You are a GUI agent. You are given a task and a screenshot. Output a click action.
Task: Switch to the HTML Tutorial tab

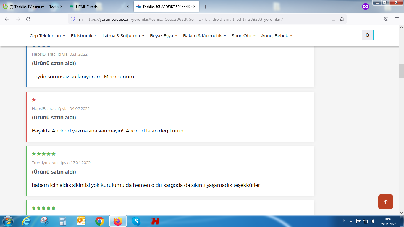[x=99, y=7]
